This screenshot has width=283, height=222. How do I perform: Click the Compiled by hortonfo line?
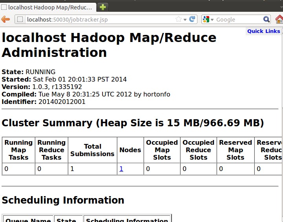click(86, 94)
